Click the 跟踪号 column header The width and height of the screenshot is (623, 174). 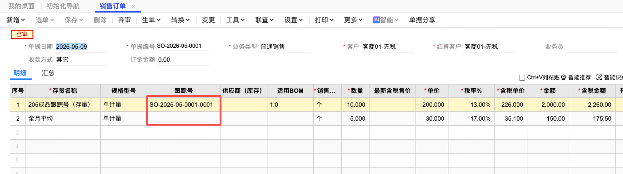point(184,91)
